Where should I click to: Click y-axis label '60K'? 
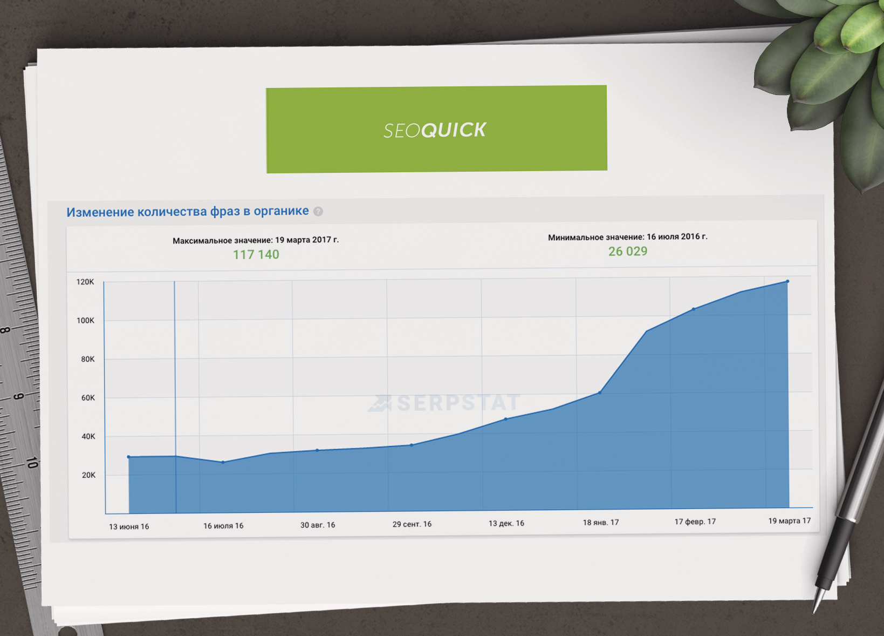(88, 398)
